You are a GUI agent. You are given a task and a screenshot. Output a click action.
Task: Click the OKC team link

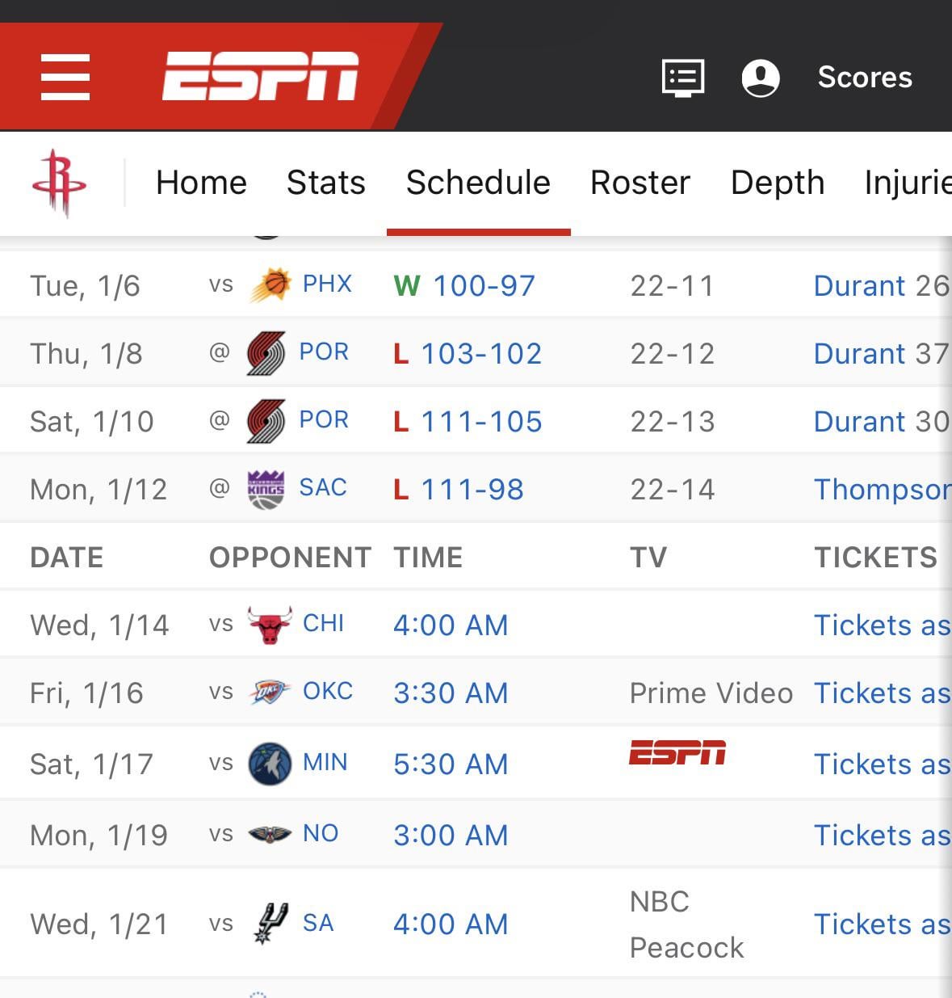click(327, 692)
